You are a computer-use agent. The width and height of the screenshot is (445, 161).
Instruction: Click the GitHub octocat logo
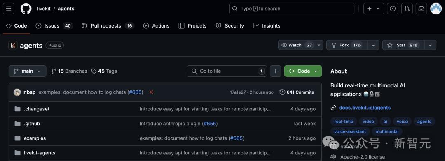pos(26,9)
